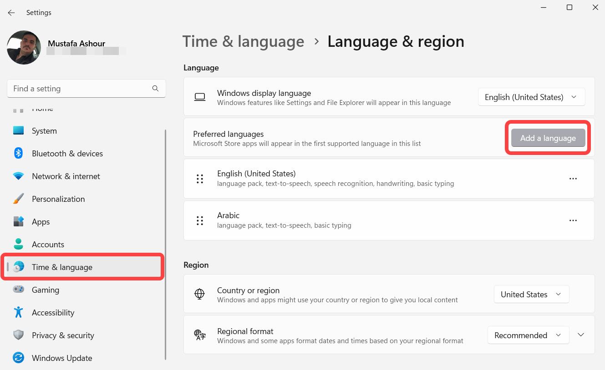Open more options for Arabic language
This screenshot has height=370, width=605.
[x=573, y=220]
